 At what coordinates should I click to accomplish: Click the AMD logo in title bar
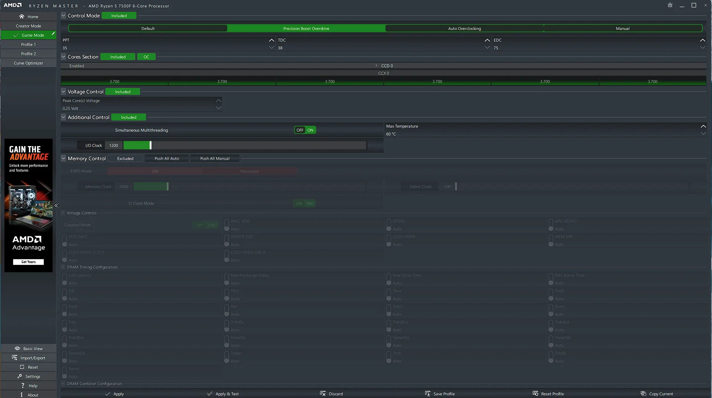point(13,5)
